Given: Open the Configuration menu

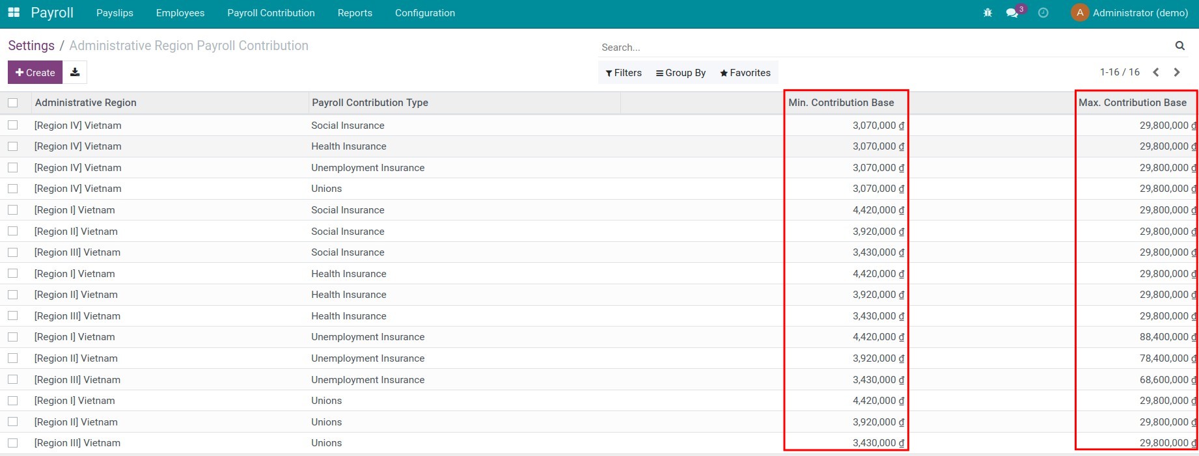Looking at the screenshot, I should point(424,13).
